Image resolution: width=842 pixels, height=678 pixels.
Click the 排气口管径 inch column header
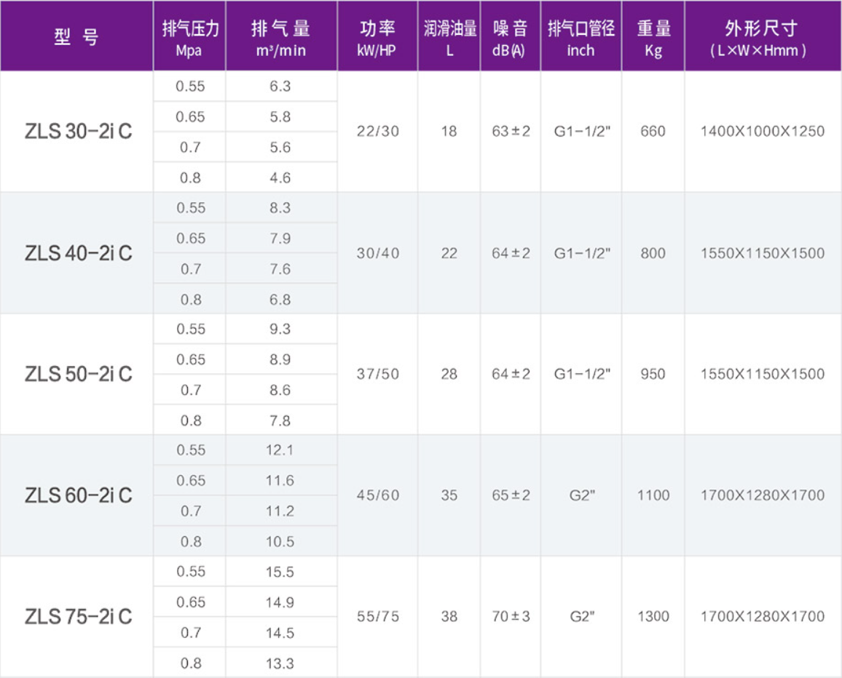point(581,37)
